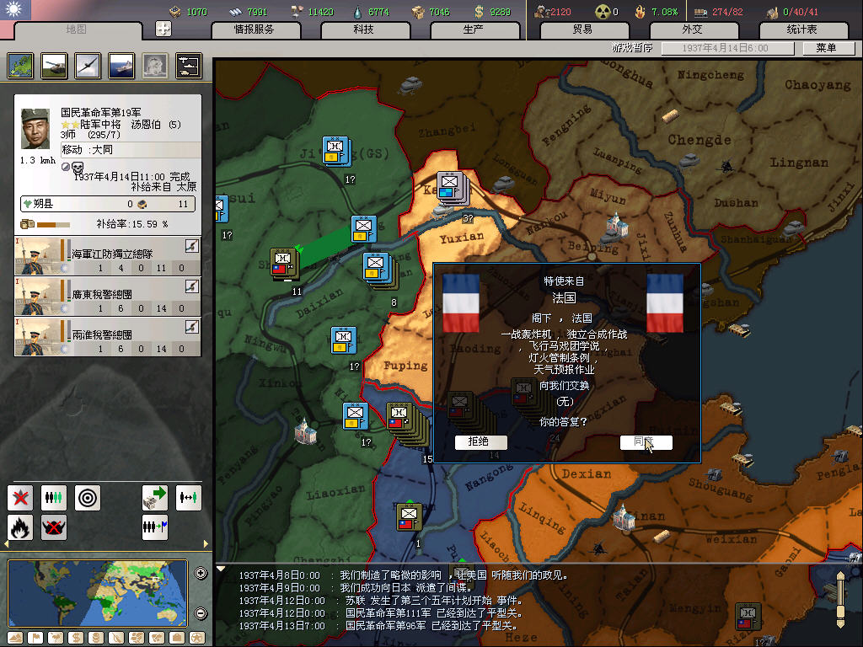Open the 科技 tab
Viewport: 863px width, 647px height.
click(364, 29)
